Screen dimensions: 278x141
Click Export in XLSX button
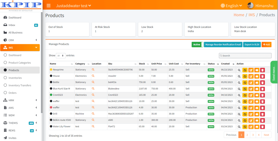tap(252, 45)
